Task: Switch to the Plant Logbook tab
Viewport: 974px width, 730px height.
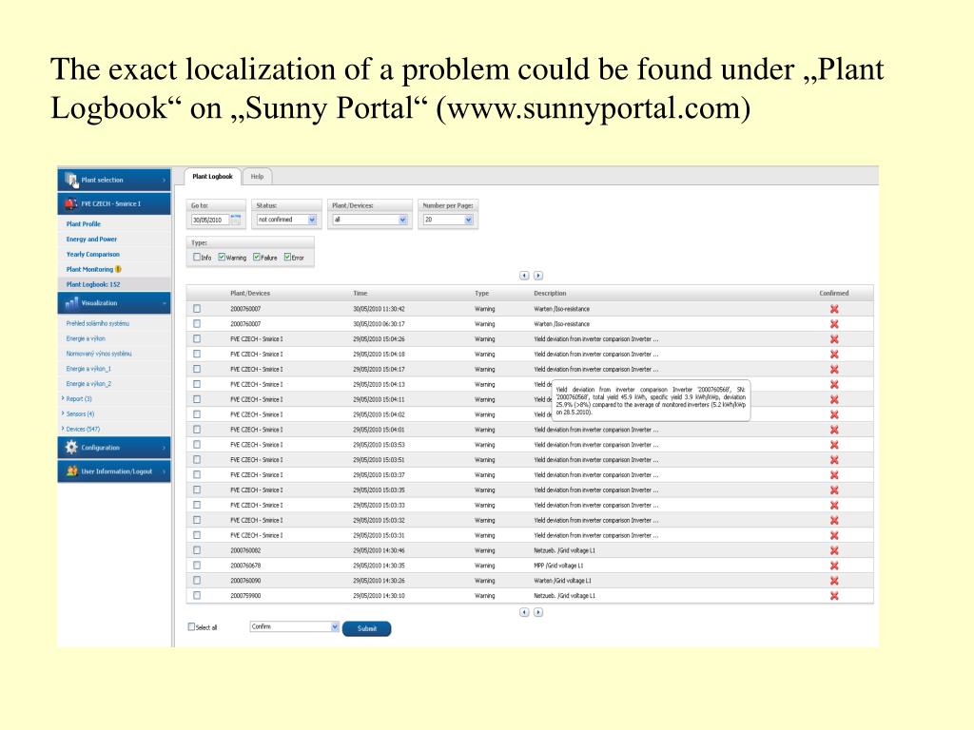Action: pos(212,176)
